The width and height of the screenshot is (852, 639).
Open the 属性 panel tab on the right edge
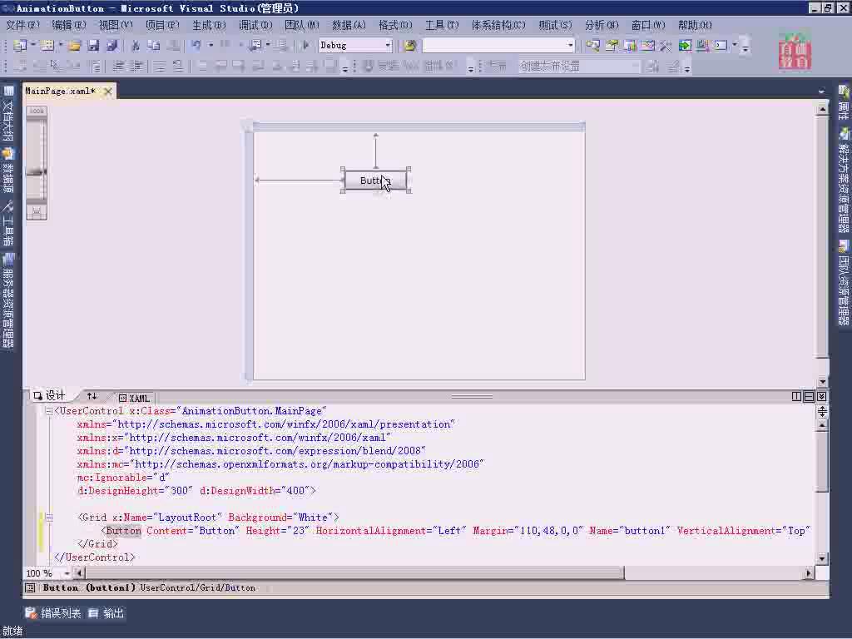[844, 102]
